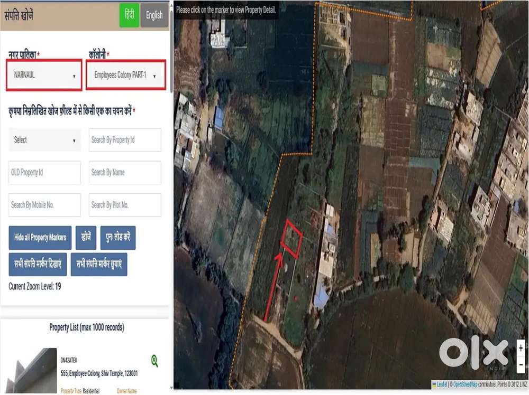
Task: Click the खोजें search button
Action: click(x=86, y=238)
